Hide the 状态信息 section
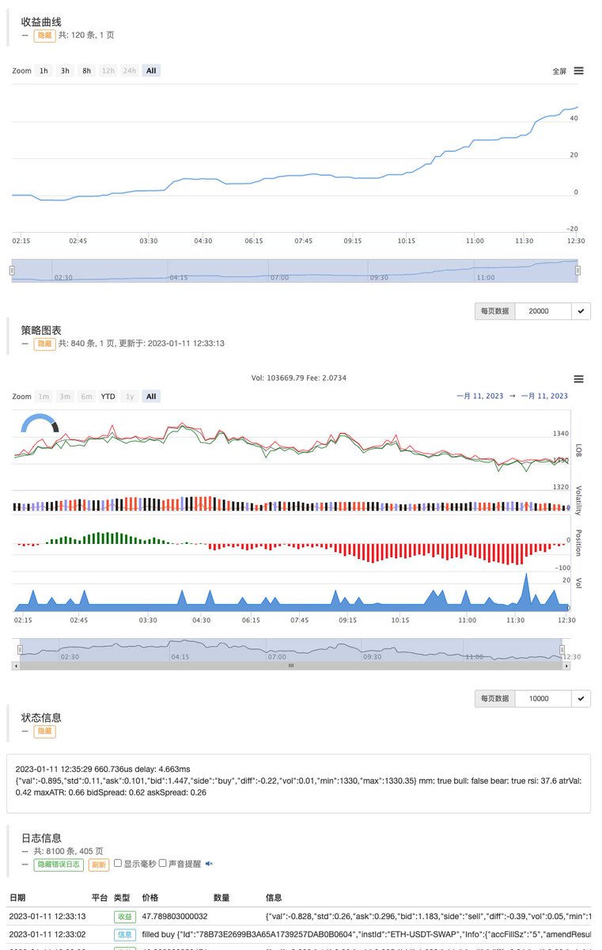 44,731
